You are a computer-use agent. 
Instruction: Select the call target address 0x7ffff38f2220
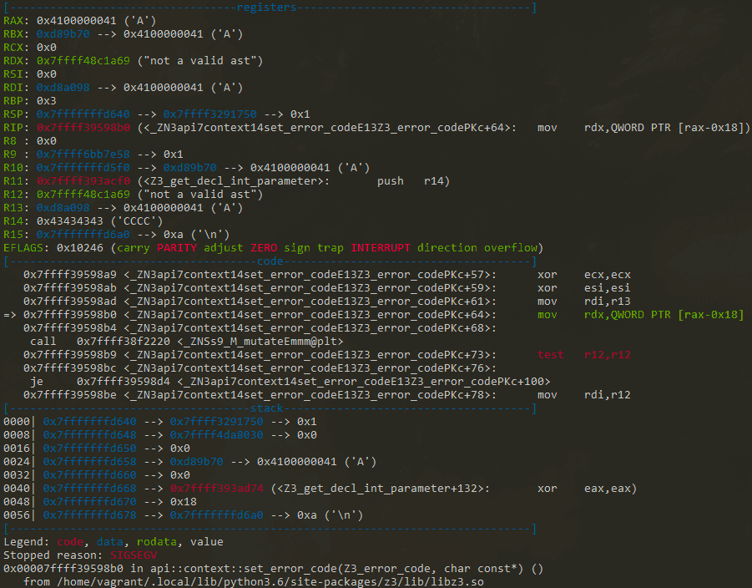pos(124,342)
